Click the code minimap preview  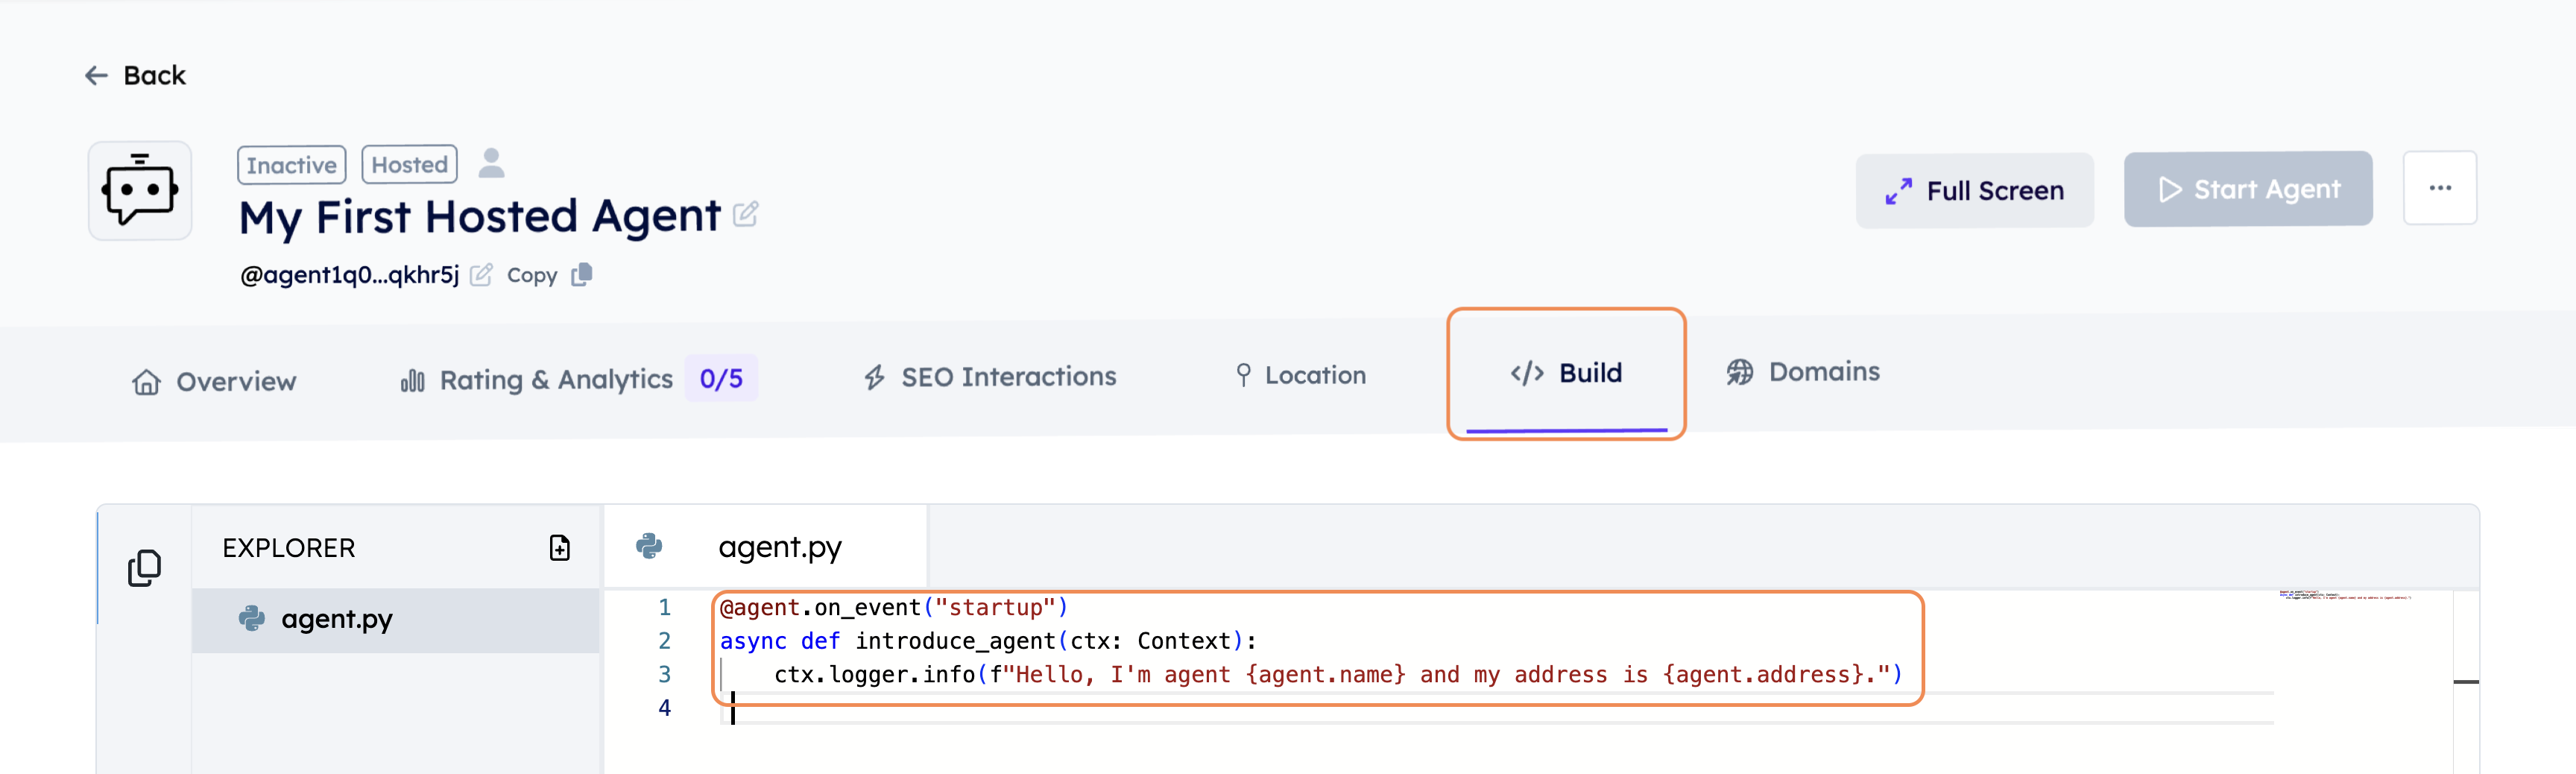(x=2345, y=596)
